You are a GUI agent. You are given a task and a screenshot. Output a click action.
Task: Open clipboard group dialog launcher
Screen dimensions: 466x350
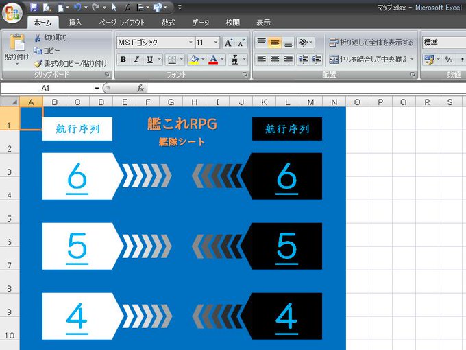tap(108, 75)
